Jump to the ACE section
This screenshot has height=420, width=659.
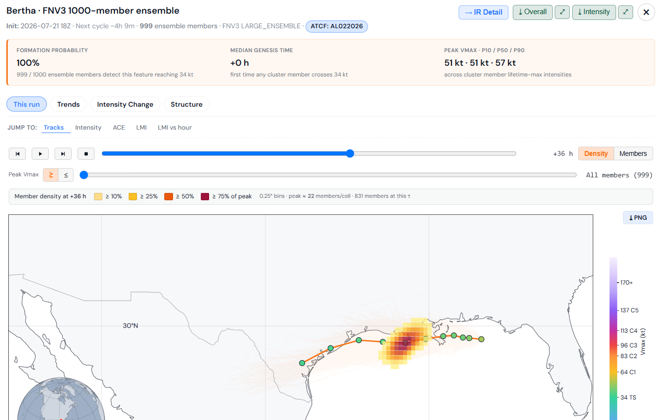[119, 128]
